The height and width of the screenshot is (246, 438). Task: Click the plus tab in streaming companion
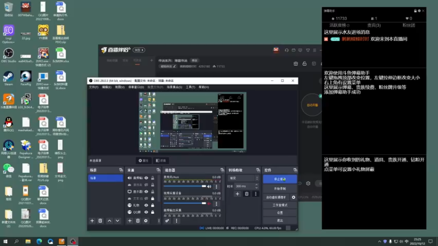pyautogui.click(x=152, y=60)
